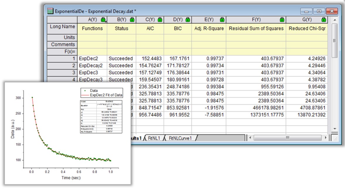Select column header A(Y)
This screenshot has height=189, width=345.
[x=92, y=20]
